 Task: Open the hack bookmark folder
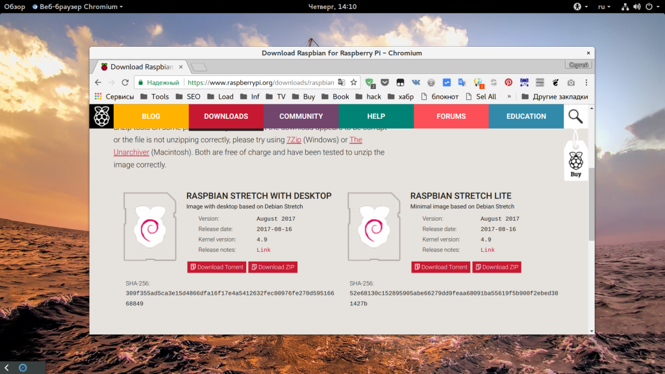point(368,97)
